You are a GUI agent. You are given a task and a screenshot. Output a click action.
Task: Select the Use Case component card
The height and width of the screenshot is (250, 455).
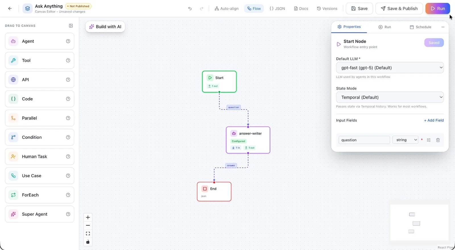pyautogui.click(x=40, y=176)
